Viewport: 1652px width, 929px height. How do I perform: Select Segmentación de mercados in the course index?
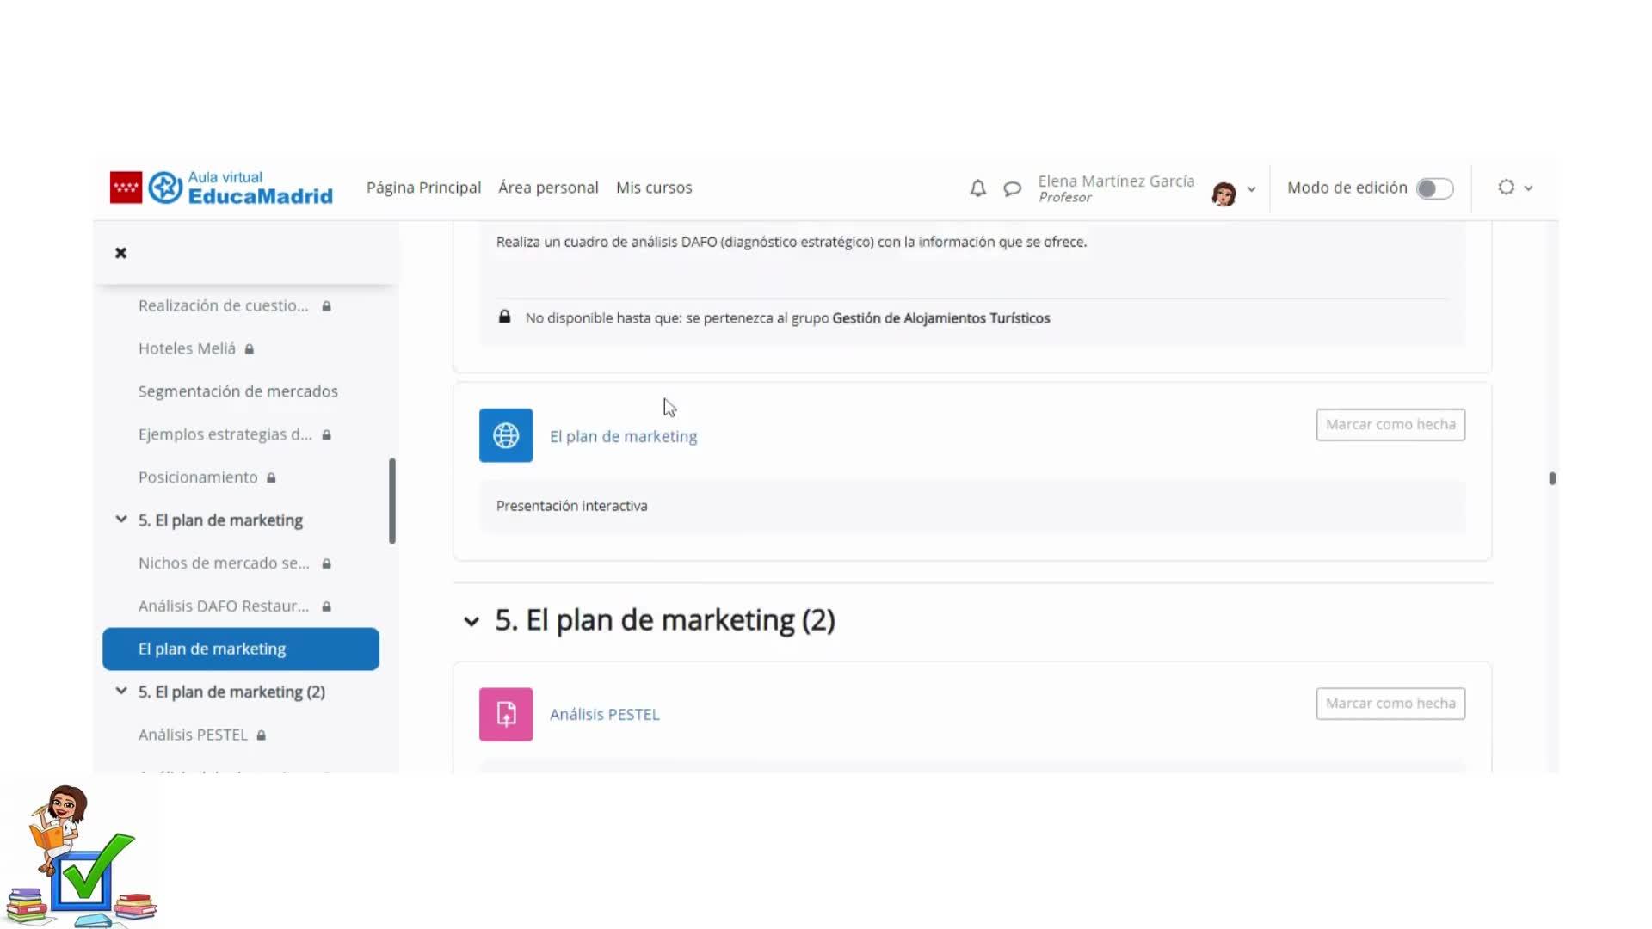coord(237,391)
